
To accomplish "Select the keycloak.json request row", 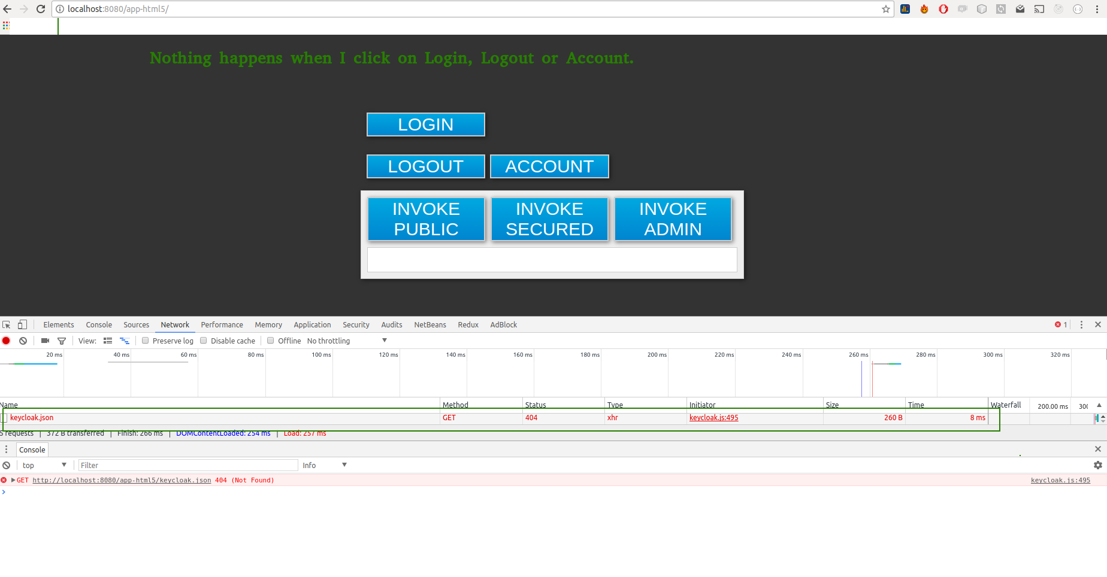I will point(494,418).
